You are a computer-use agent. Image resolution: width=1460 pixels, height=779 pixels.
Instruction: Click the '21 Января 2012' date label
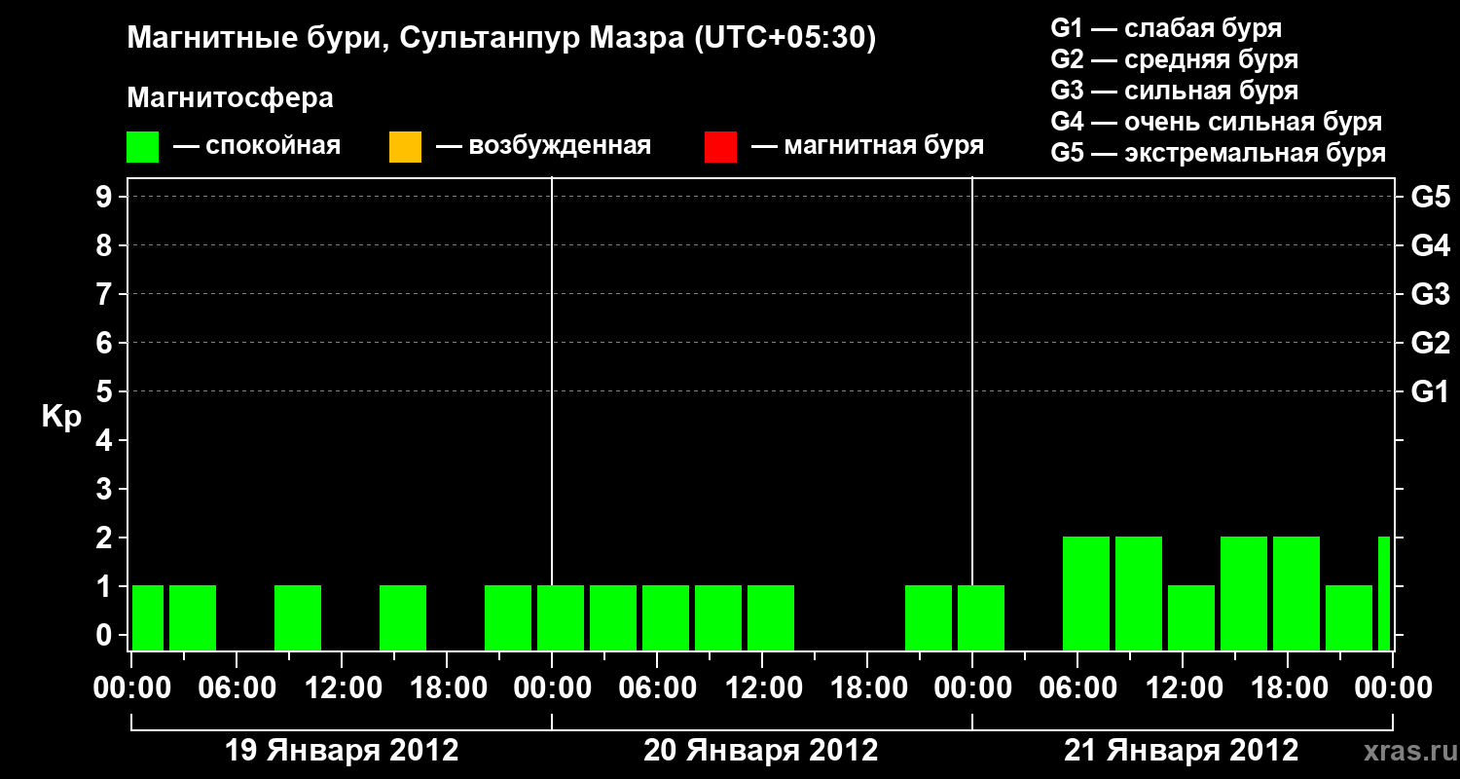pos(1182,751)
